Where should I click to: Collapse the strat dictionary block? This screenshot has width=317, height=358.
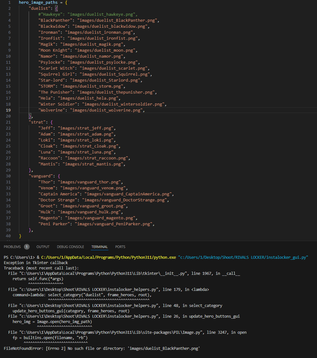15,122
